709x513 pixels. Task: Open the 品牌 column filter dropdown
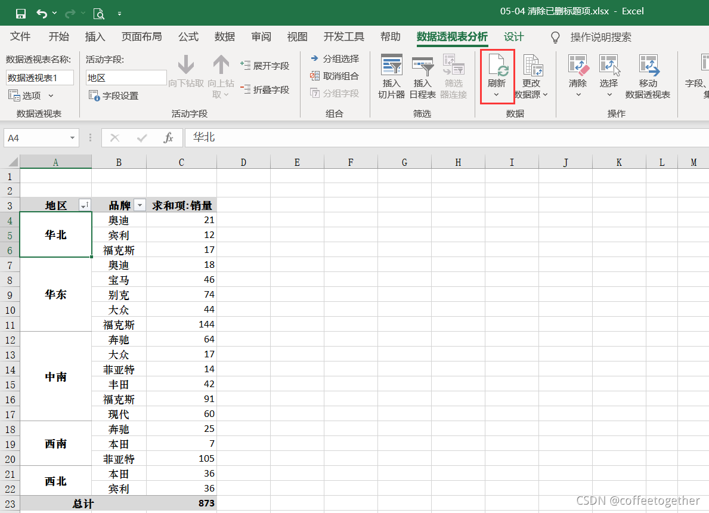coord(140,205)
